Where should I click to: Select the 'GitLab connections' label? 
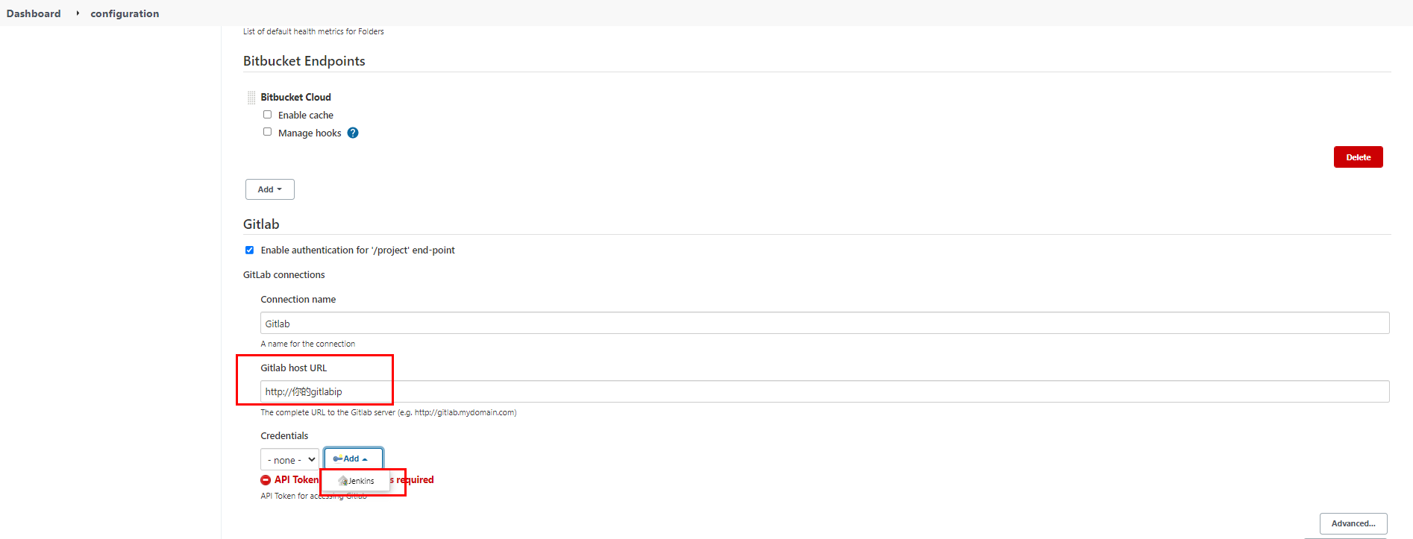coord(284,275)
